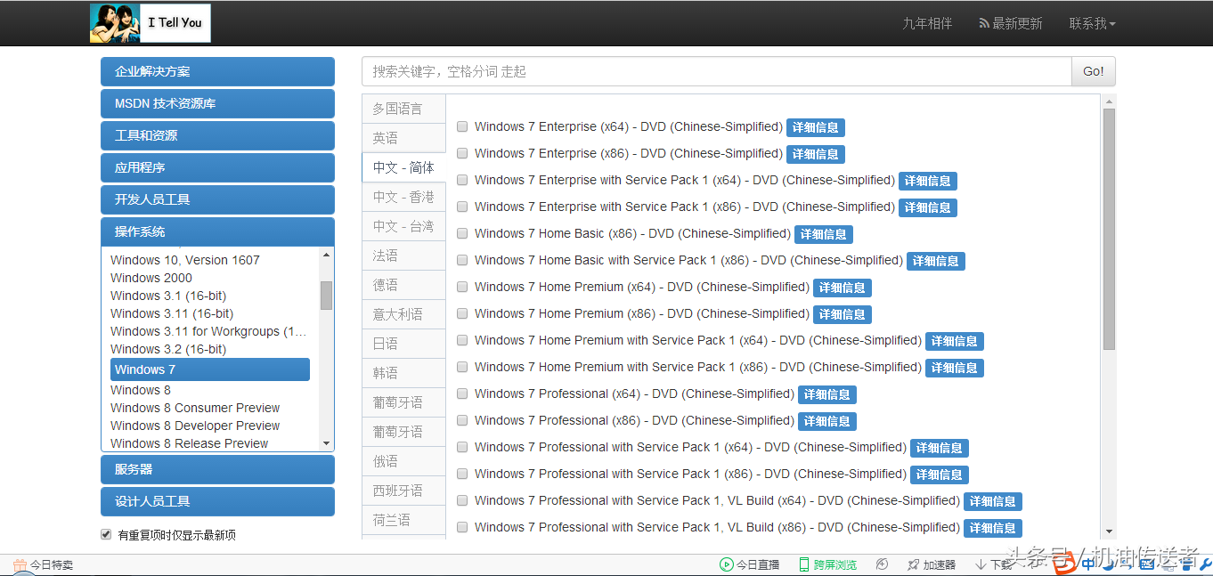Screen dimensions: 1213x576
Task: Expand the 工具和资源 panel
Action: [217, 135]
